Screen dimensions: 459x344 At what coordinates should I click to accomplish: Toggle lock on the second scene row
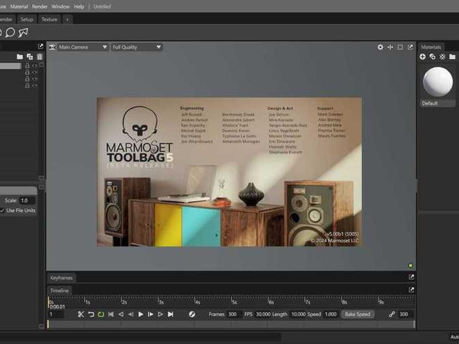27,72
